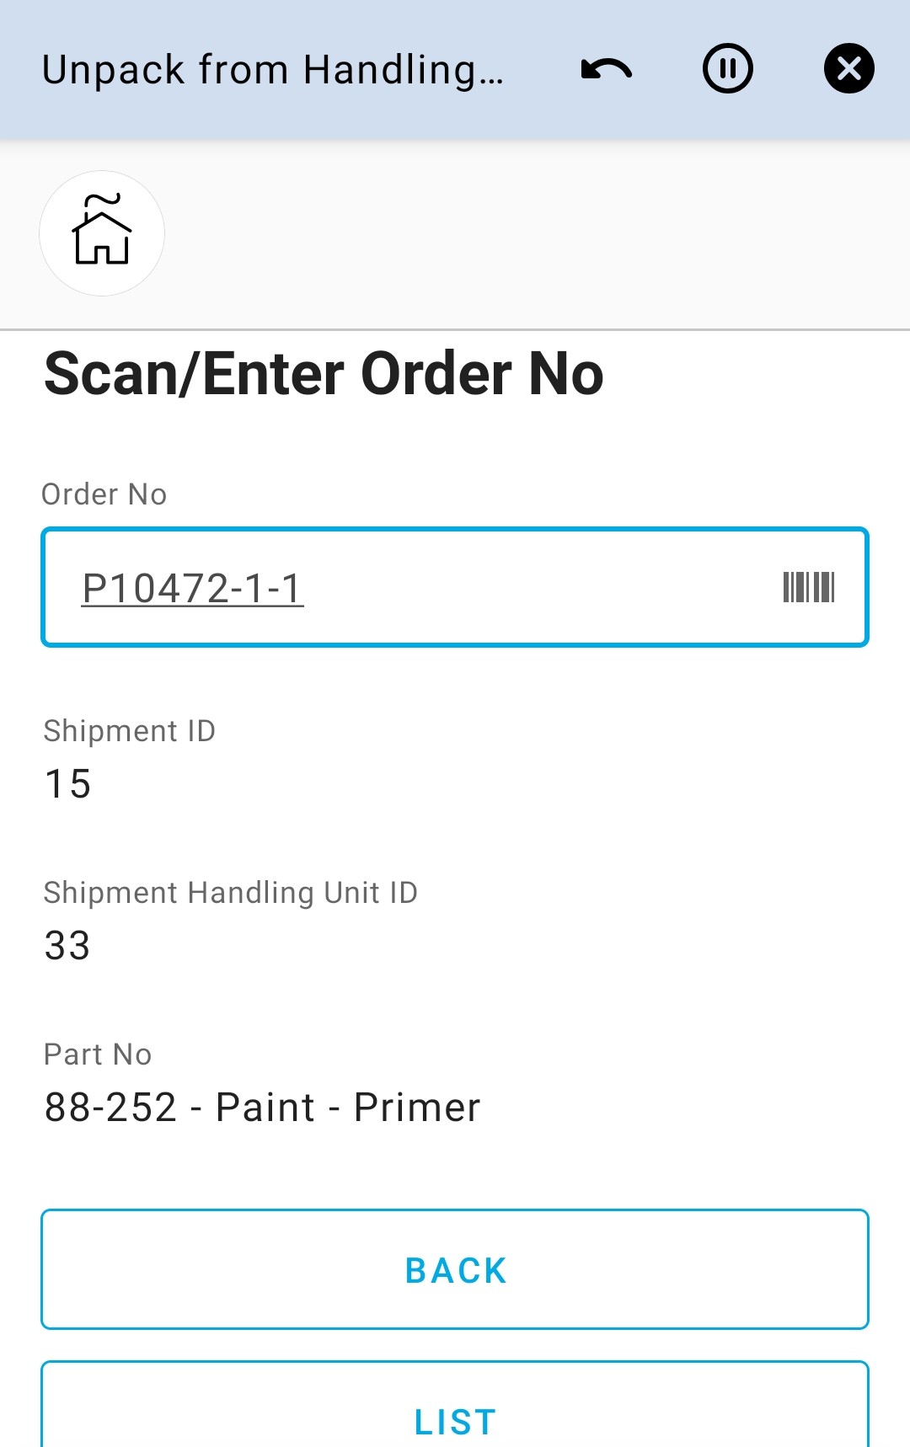Tap the barcode scan icon
The image size is (910, 1447).
pos(808,587)
